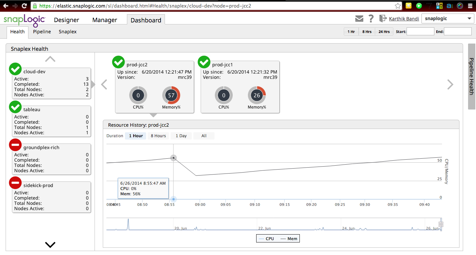Click the SnapLogic logo
The image size is (476, 255).
point(24,20)
